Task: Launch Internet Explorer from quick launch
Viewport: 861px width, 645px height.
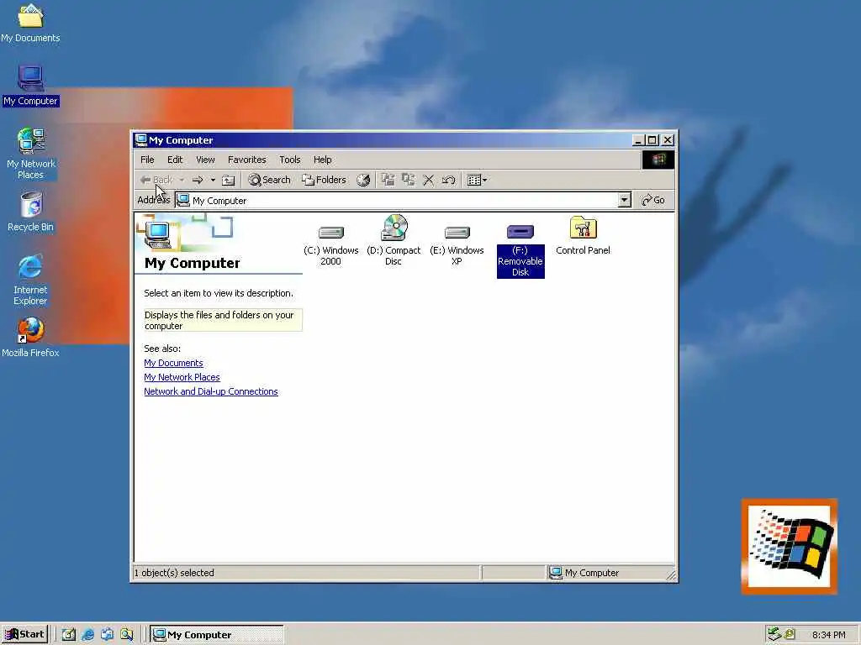Action: tap(87, 635)
